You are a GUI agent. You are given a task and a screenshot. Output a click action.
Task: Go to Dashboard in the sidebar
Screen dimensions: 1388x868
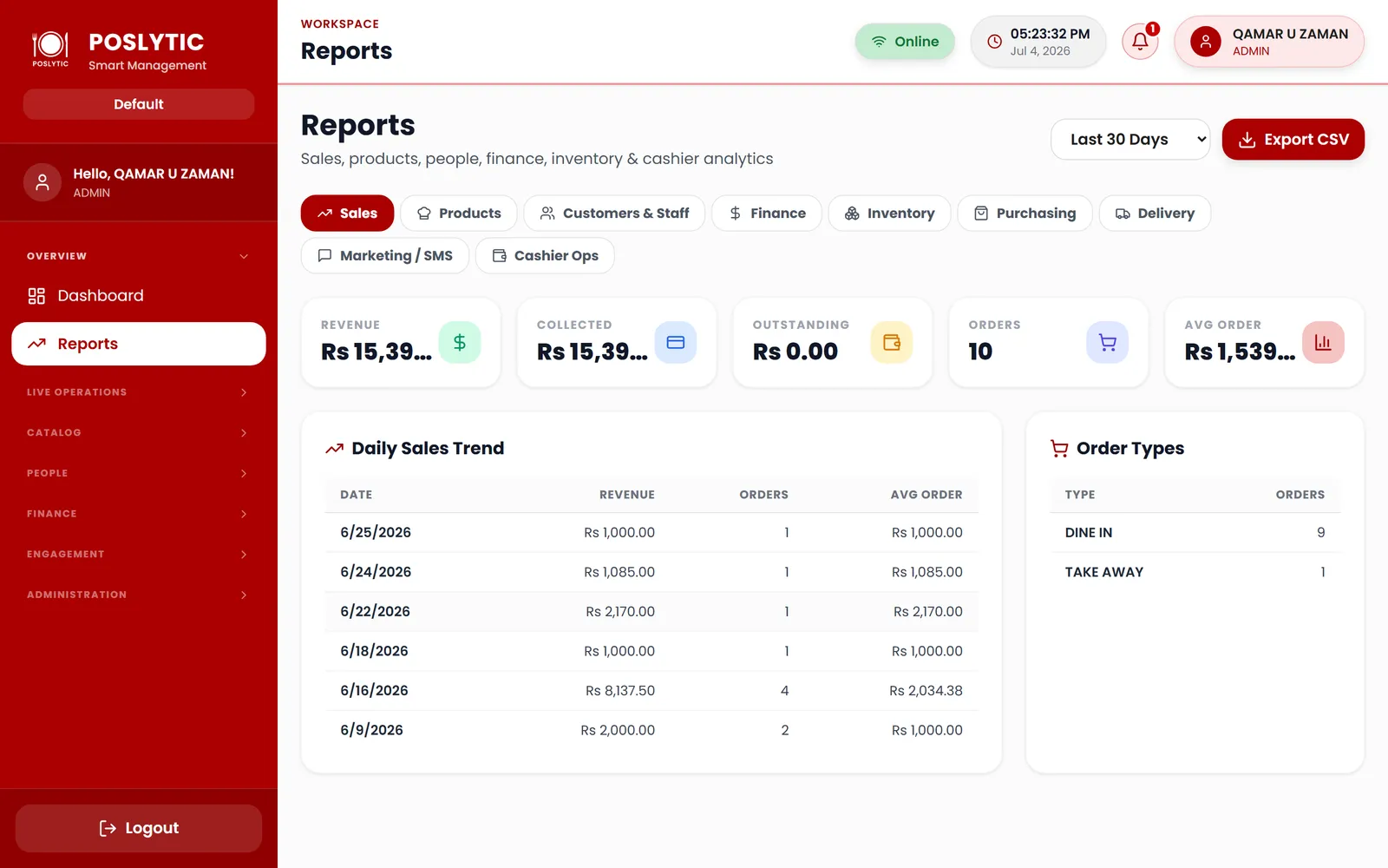point(139,296)
